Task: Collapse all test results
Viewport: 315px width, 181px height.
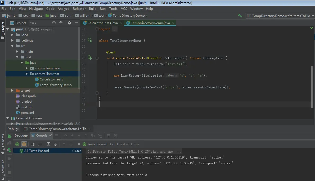Action: [x=55, y=144]
